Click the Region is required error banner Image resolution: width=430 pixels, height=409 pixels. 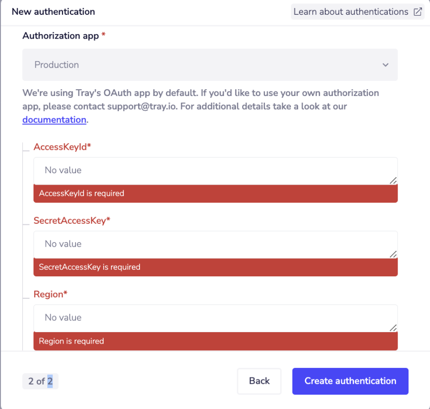pos(215,341)
